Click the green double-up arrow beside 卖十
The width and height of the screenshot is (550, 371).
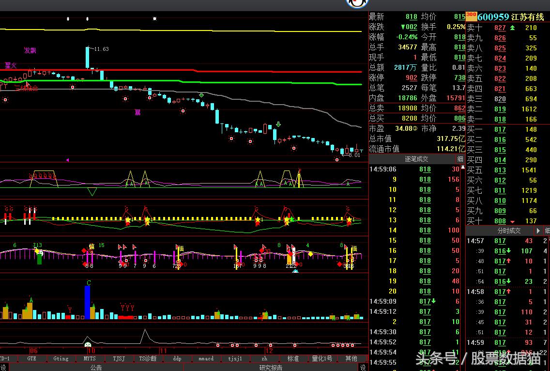[x=512, y=28]
